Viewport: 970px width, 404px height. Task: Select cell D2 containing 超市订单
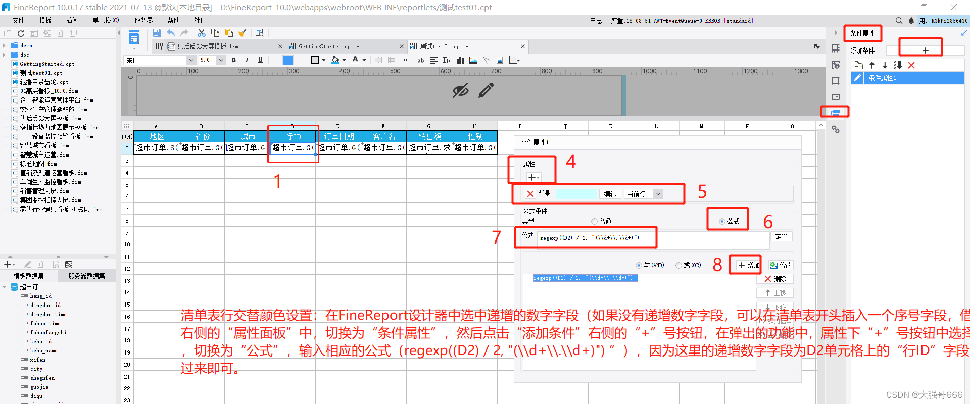(293, 148)
